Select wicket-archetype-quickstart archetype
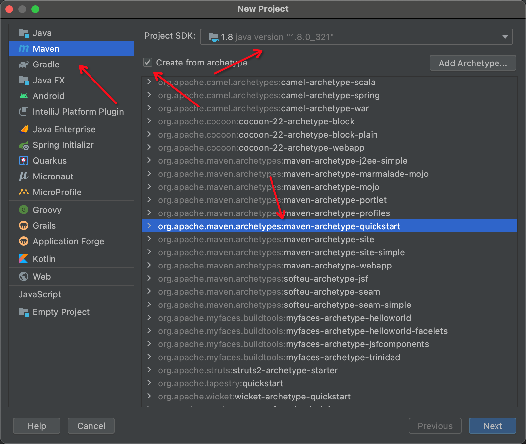526x444 pixels. click(x=330, y=397)
